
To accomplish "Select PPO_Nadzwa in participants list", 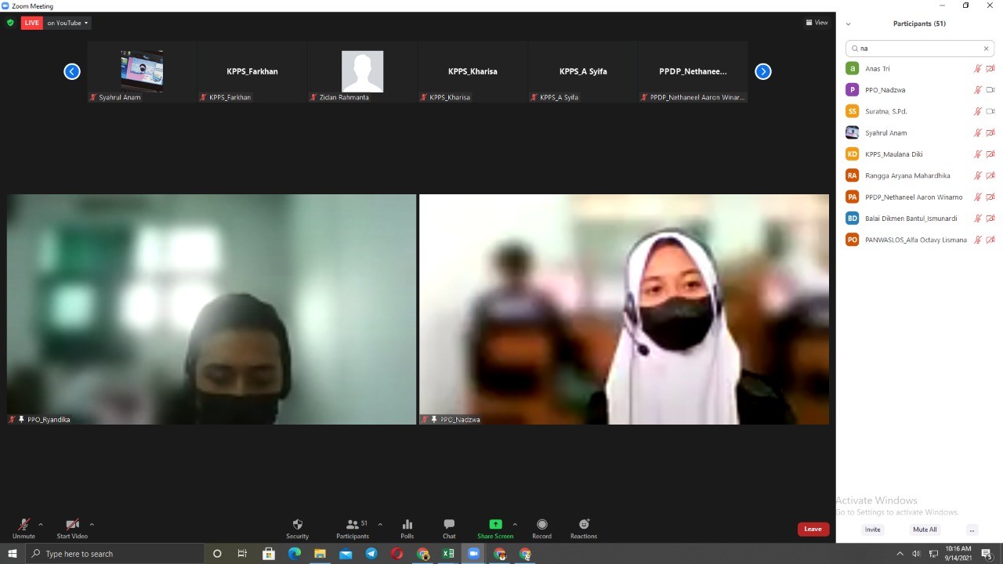I will (x=885, y=90).
